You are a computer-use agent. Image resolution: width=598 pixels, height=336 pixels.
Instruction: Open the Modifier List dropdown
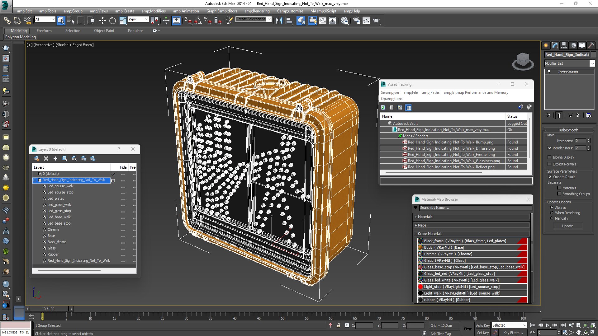point(592,63)
